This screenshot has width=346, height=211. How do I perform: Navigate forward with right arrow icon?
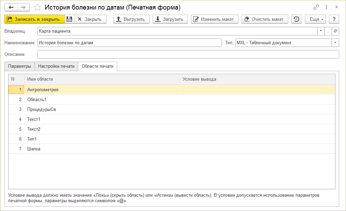point(23,7)
